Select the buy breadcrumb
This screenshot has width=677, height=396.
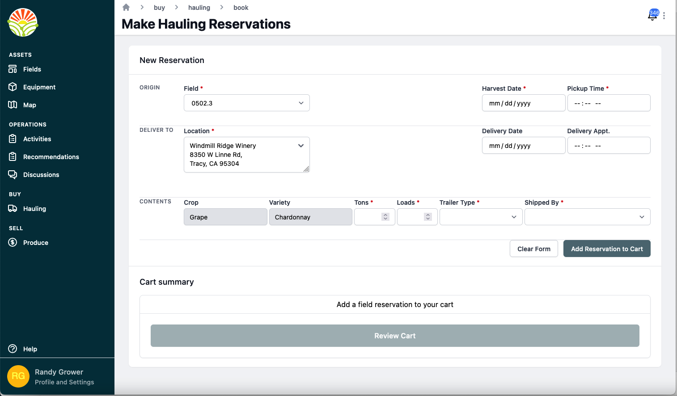(x=159, y=8)
